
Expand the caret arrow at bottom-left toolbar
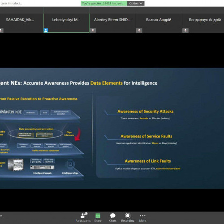coord(1,216)
